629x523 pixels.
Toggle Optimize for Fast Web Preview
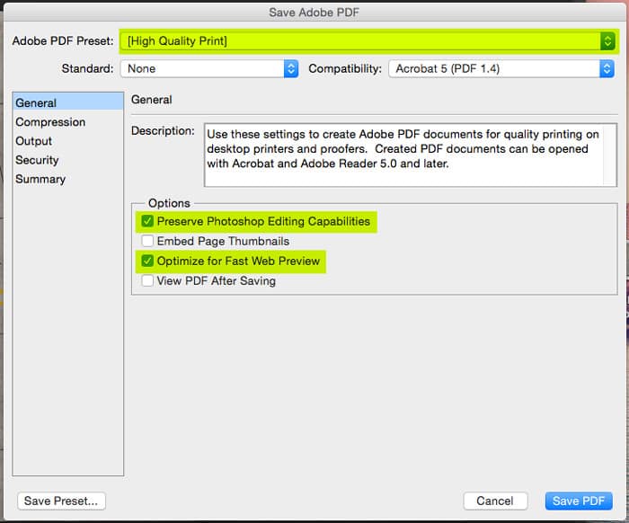tap(147, 261)
